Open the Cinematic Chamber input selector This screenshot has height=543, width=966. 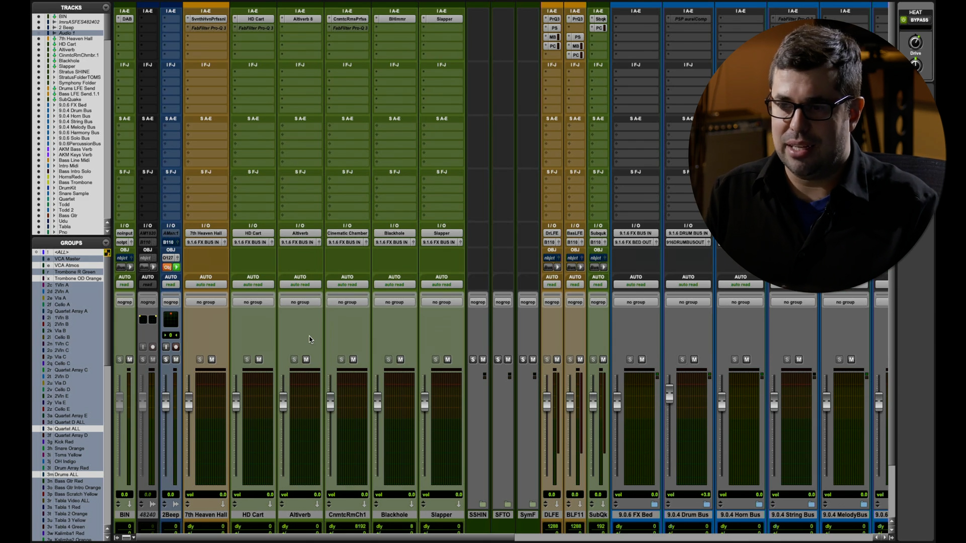347,233
